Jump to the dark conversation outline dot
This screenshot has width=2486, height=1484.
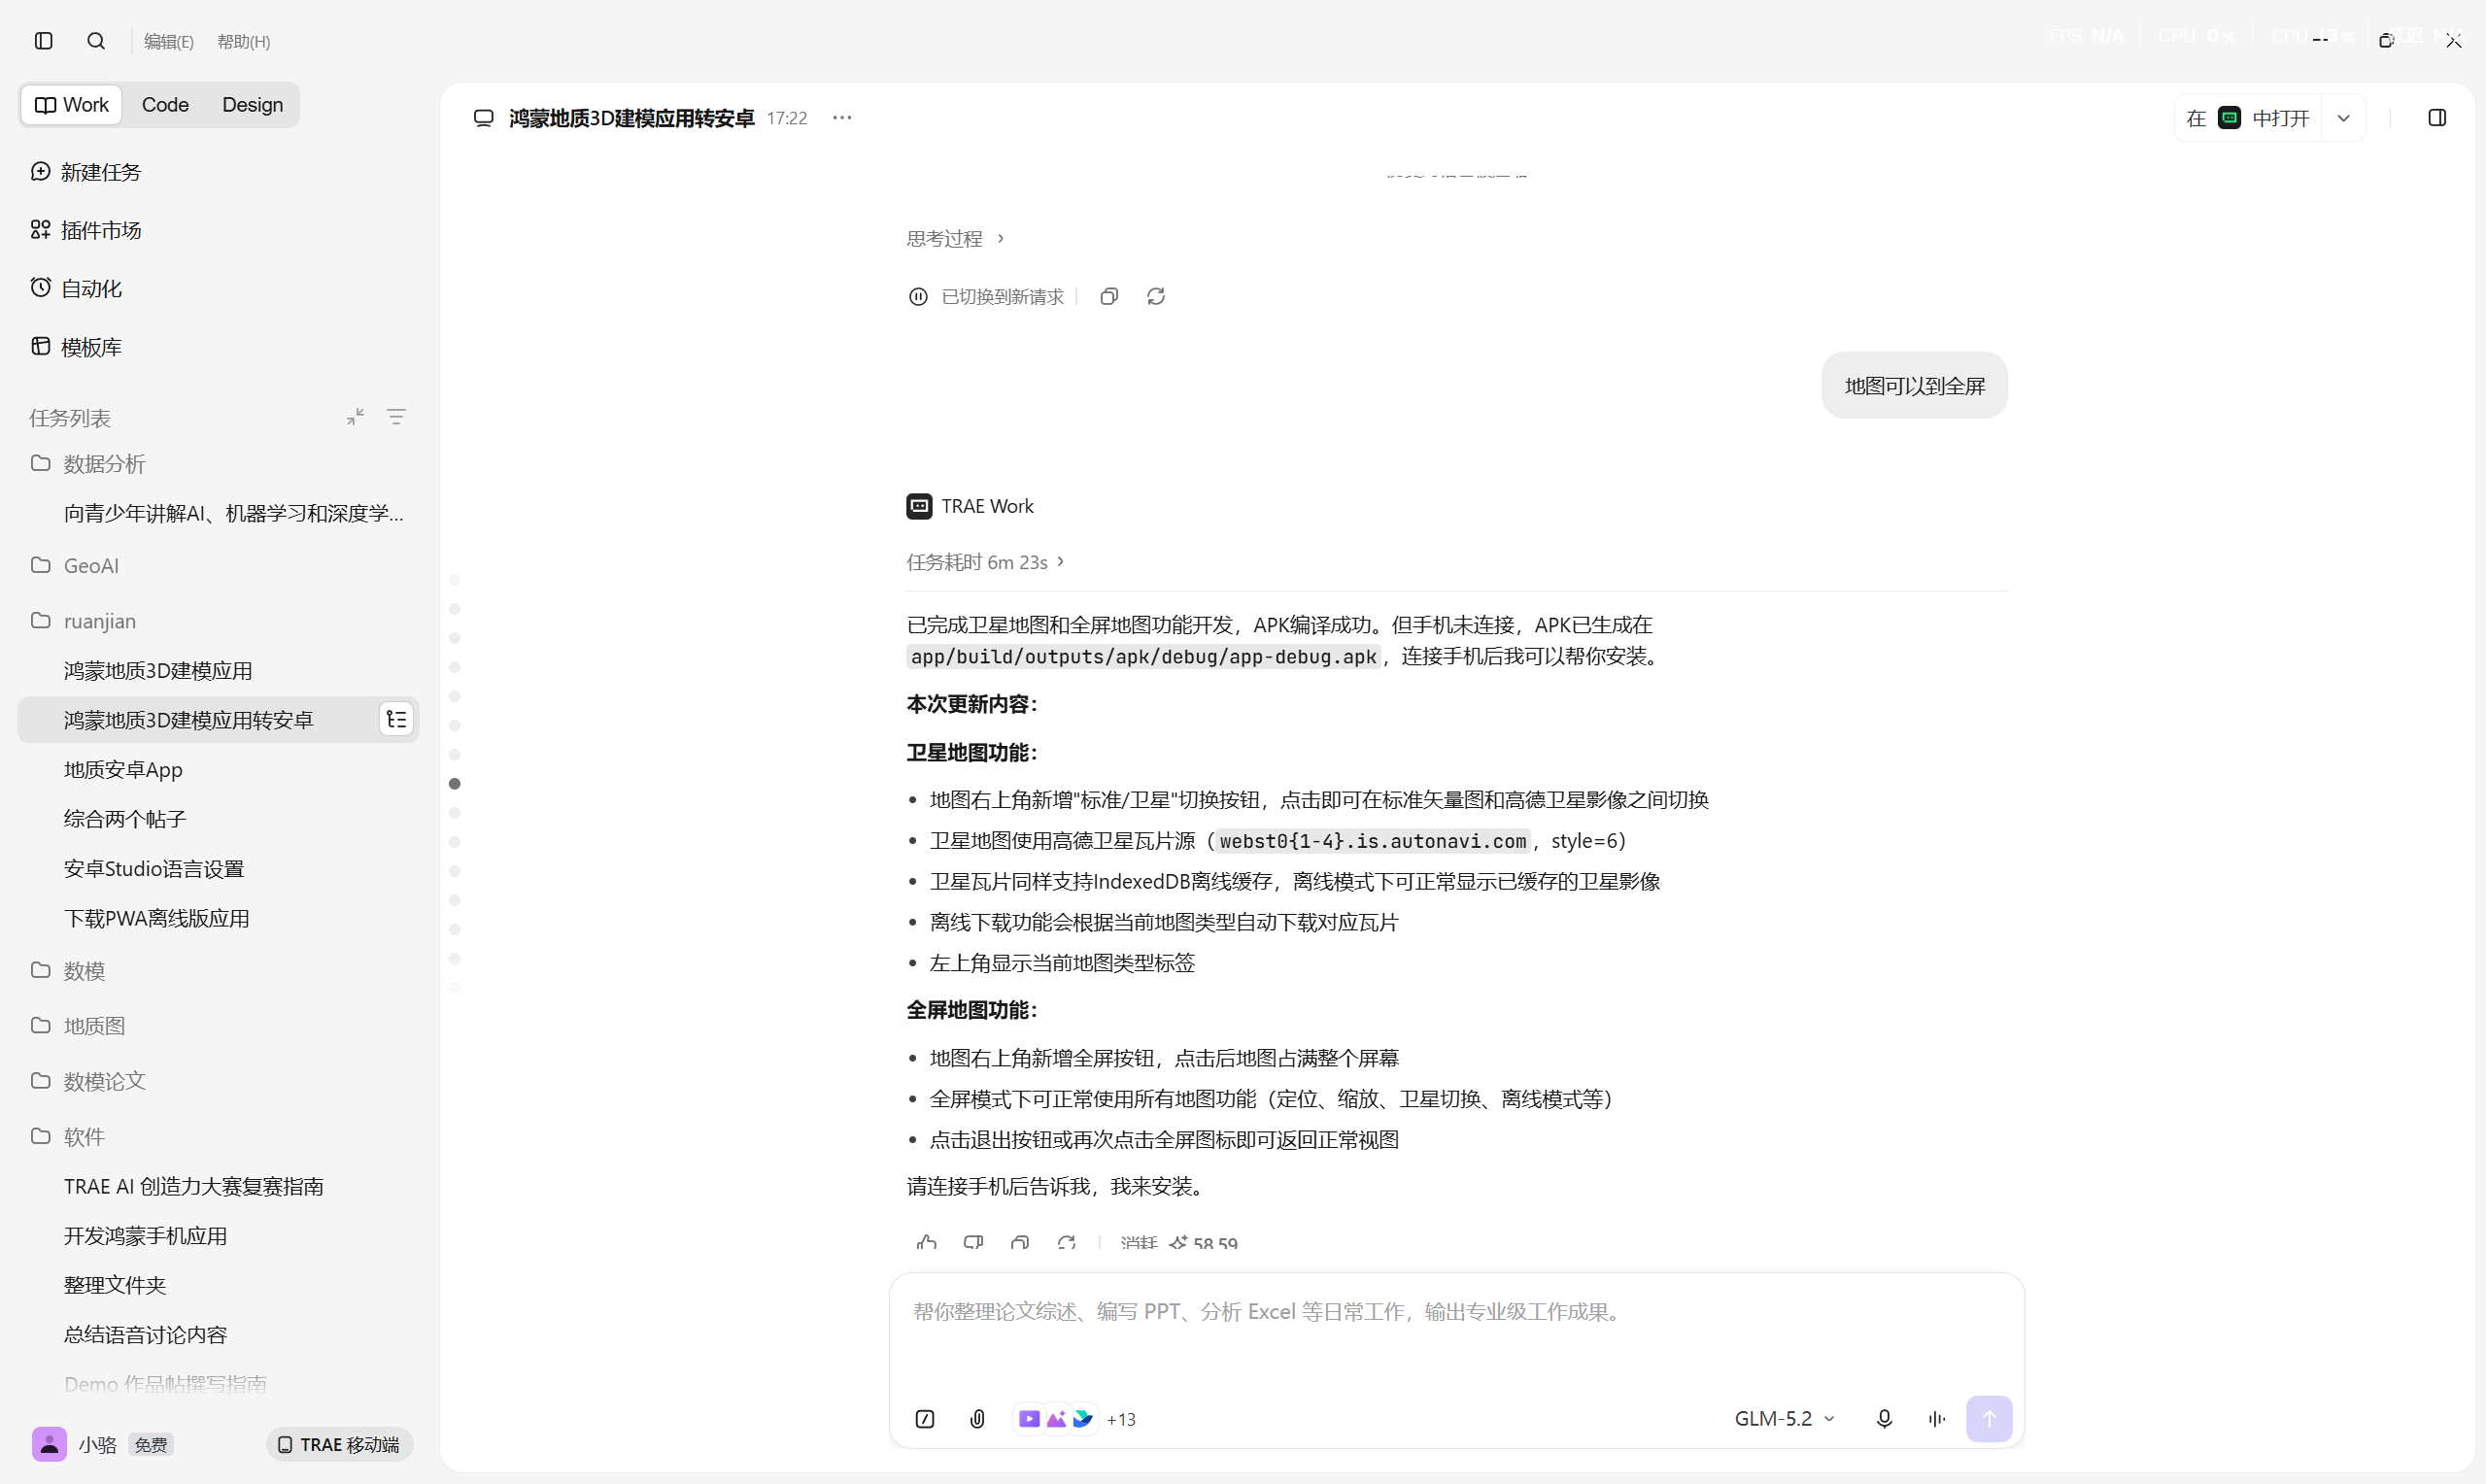tap(455, 784)
